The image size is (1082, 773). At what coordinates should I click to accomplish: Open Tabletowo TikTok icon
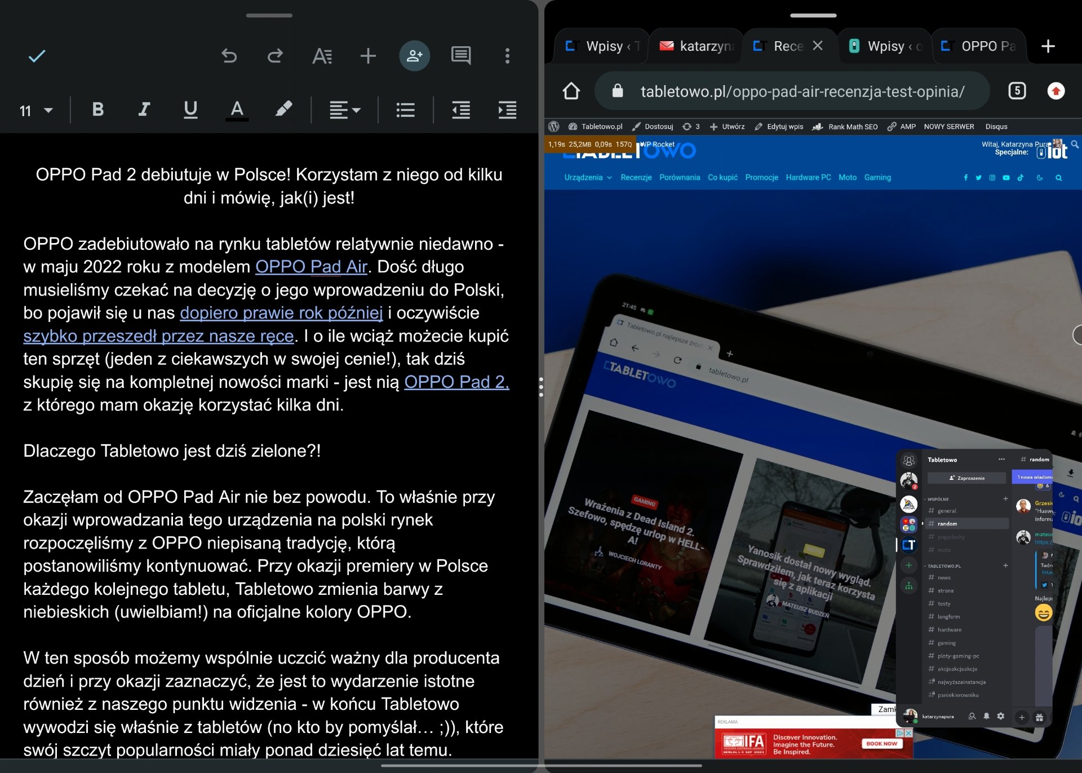click(1020, 178)
